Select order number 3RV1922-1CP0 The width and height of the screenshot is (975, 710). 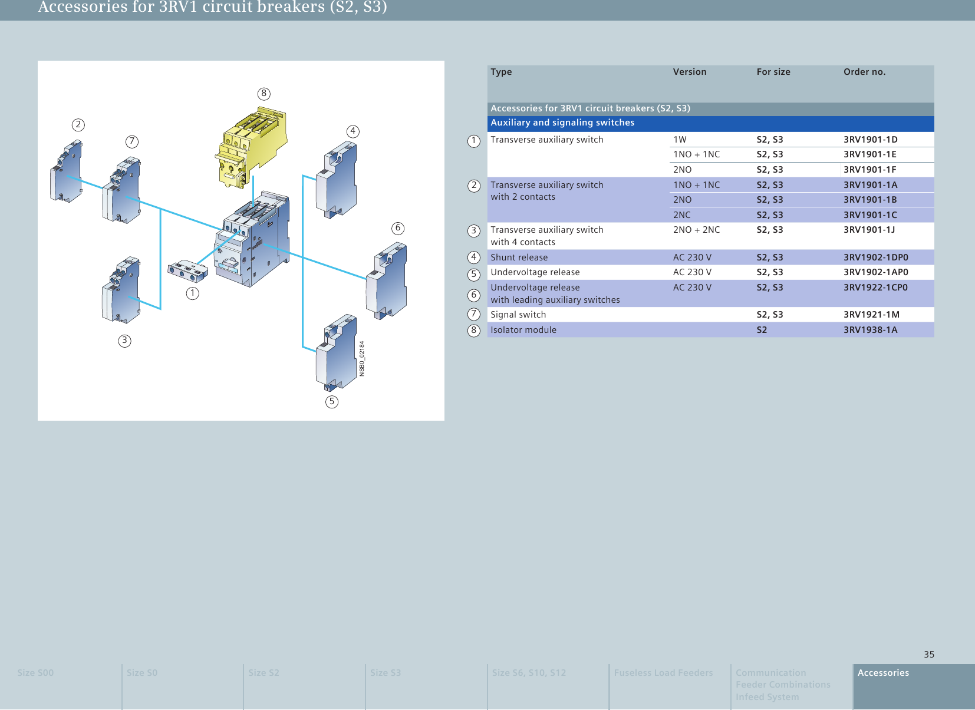coord(875,288)
